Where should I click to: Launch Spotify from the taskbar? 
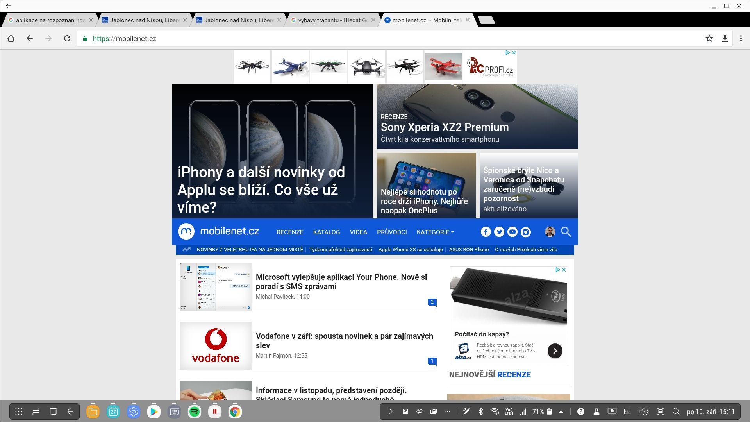[x=194, y=411]
